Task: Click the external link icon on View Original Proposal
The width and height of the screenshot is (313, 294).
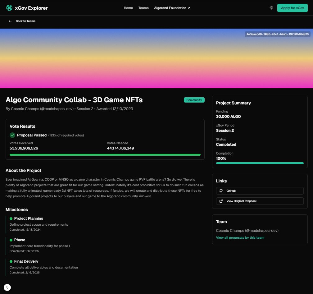Action: click(x=221, y=201)
